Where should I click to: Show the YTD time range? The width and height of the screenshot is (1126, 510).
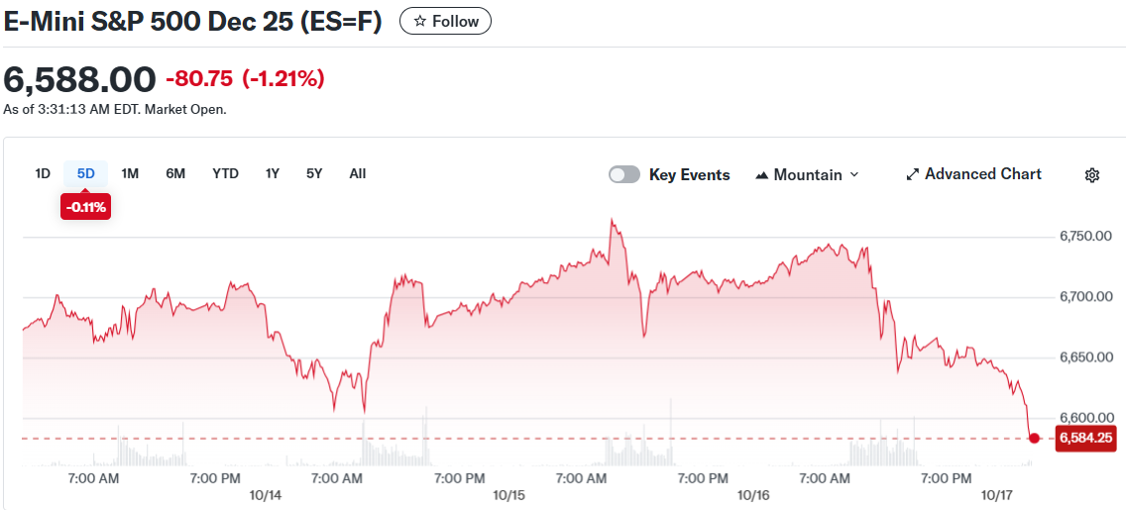(225, 173)
